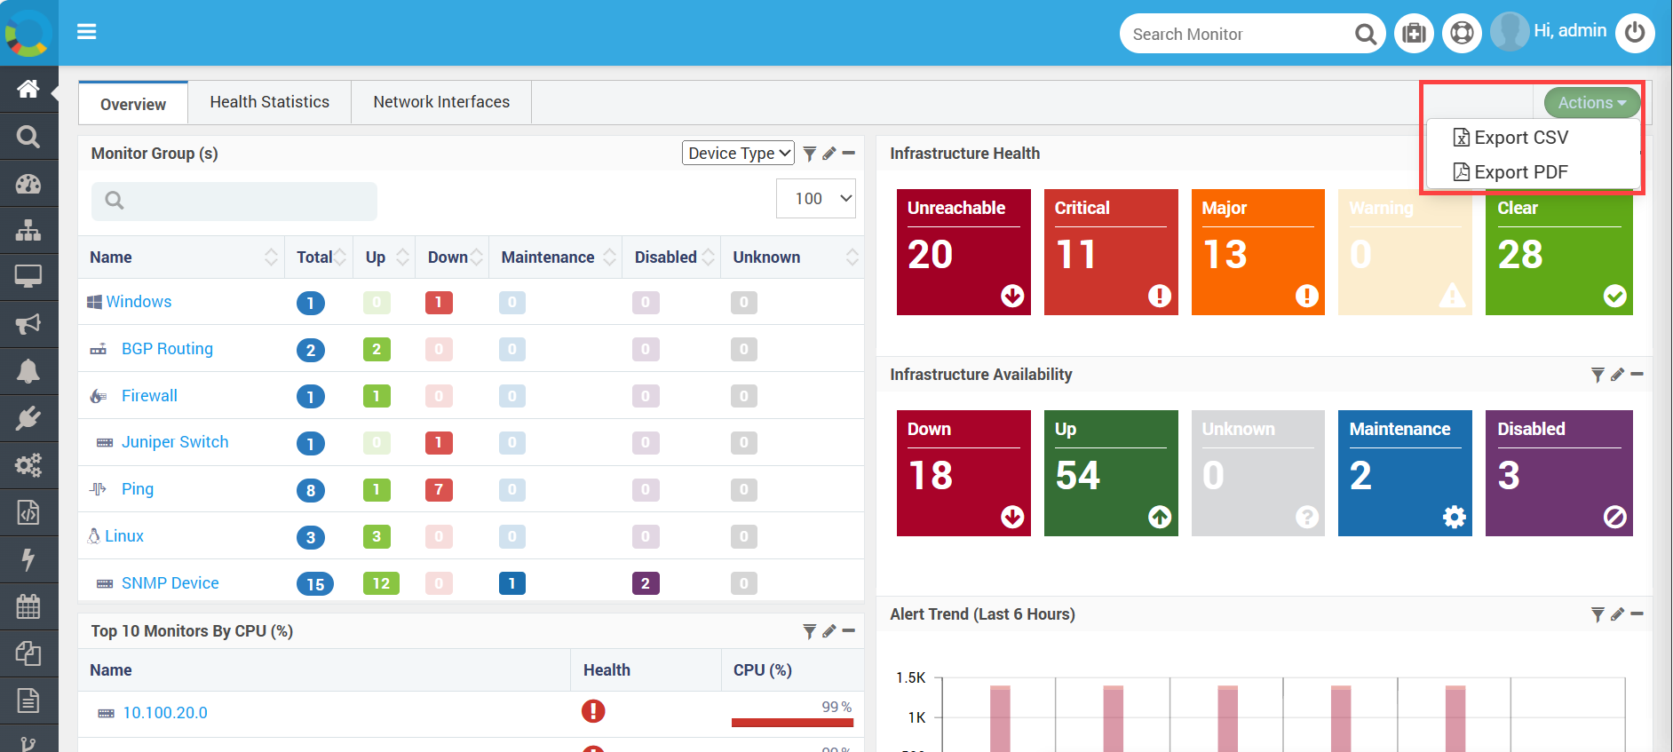This screenshot has width=1673, height=752.
Task: Open the monitor screen sidebar icon
Action: tap(28, 277)
